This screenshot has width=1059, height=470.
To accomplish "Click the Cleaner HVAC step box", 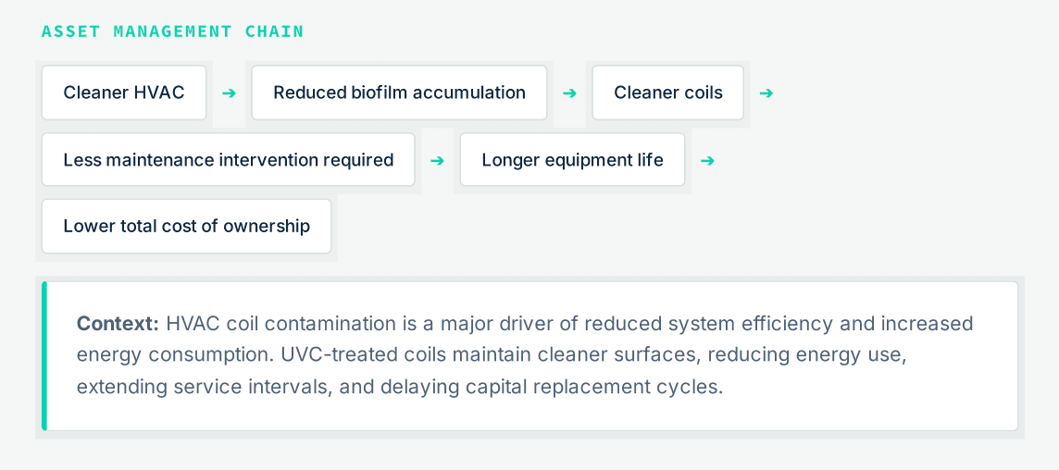I will pos(124,93).
